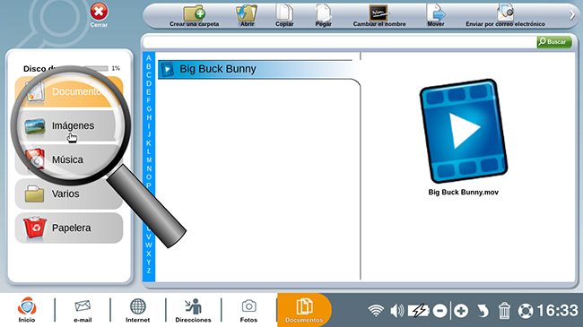This screenshot has width=583, height=327.
Task: Open the selected file with Abrir
Action: pos(247,13)
